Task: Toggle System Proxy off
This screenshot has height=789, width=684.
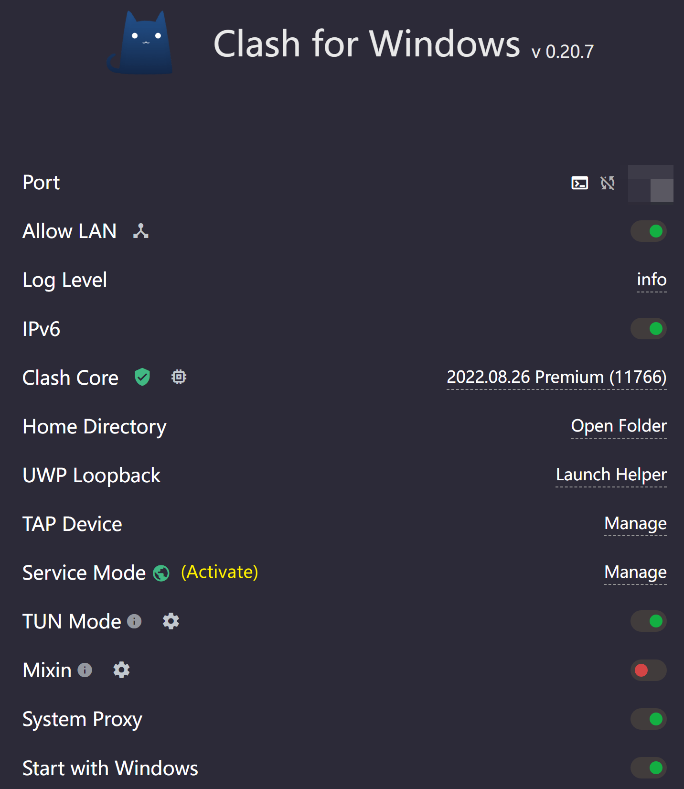Action: 648,719
